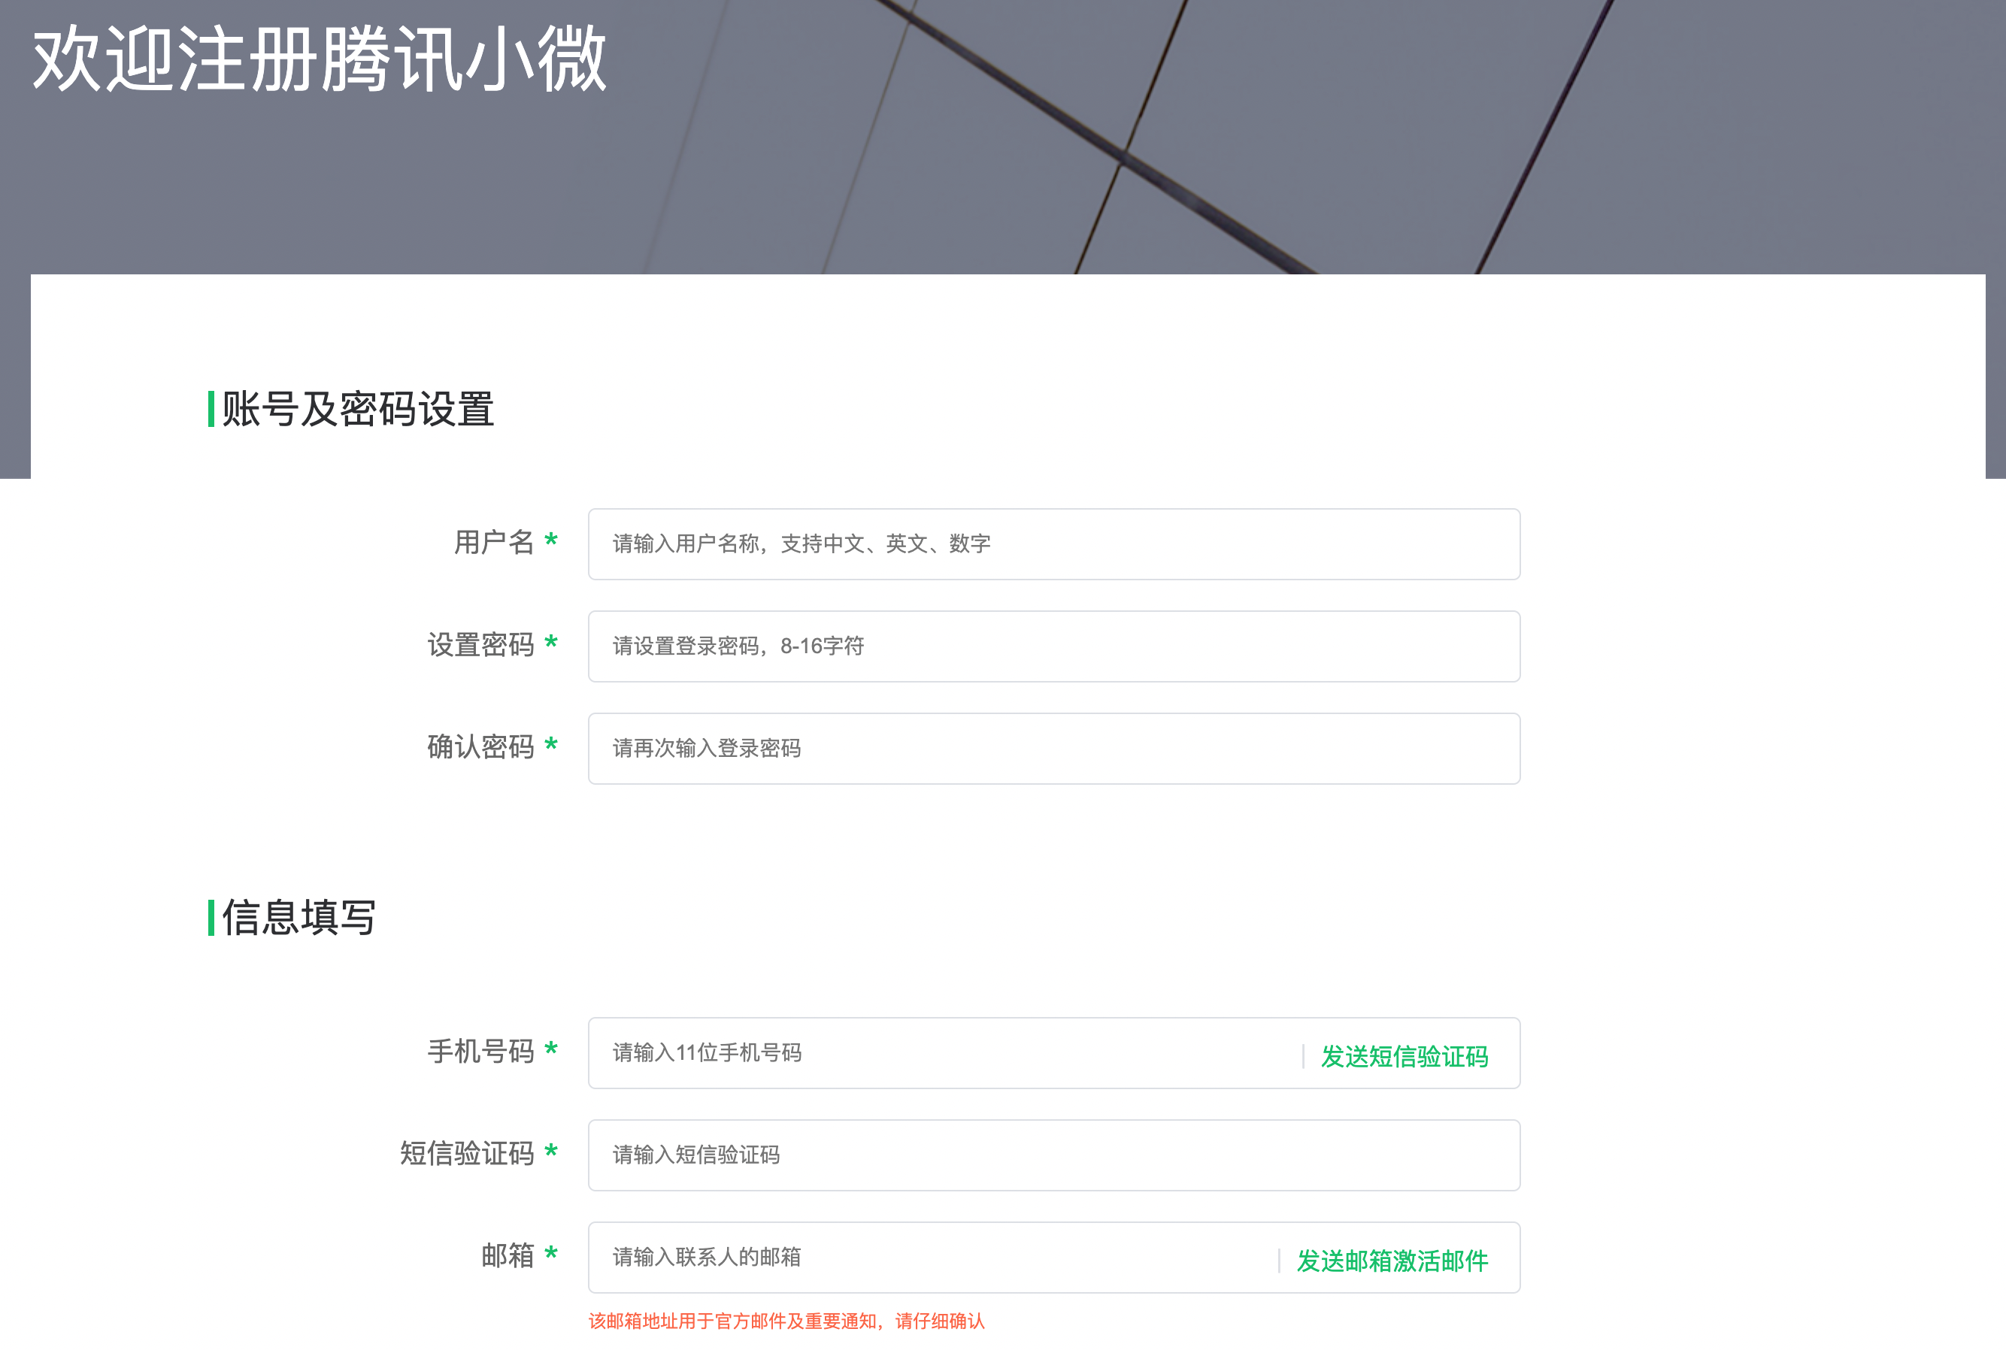Click the 短信验证码 input field
Viewport: 2006px width, 1350px height.
(1054, 1155)
